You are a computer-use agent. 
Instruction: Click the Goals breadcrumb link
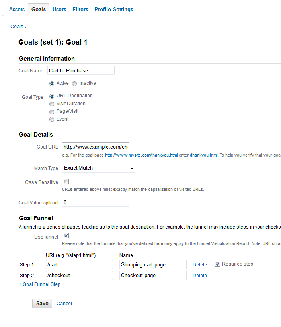(x=17, y=27)
